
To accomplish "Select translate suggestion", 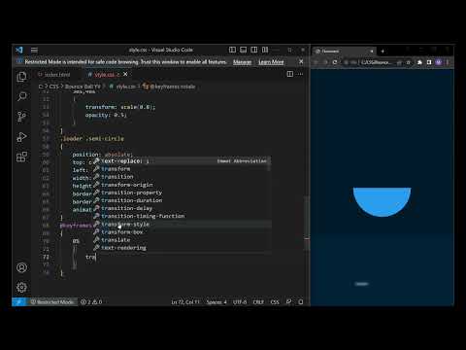I will tap(182, 240).
